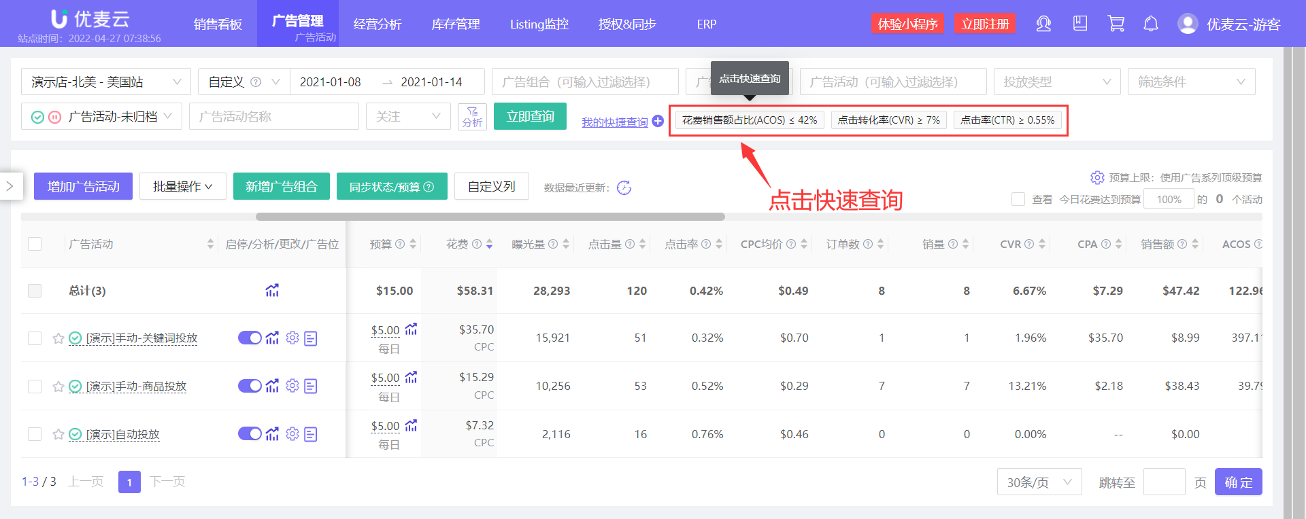This screenshot has height=519, width=1306.
Task: Click the 跳转至 page number input
Action: click(x=1165, y=482)
